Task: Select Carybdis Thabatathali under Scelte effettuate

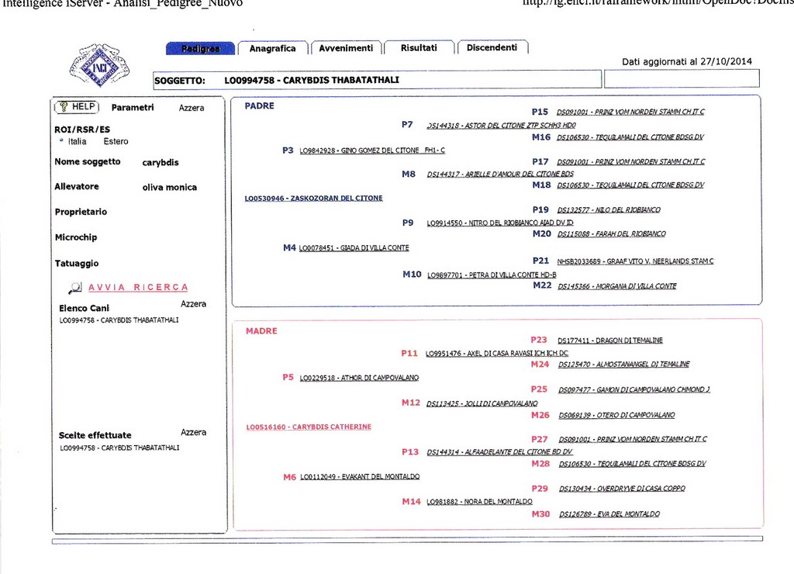Action: point(119,448)
